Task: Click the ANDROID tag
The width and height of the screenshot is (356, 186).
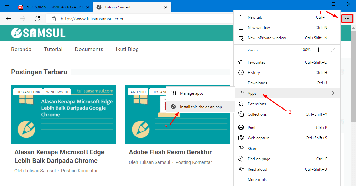Action: point(138,92)
